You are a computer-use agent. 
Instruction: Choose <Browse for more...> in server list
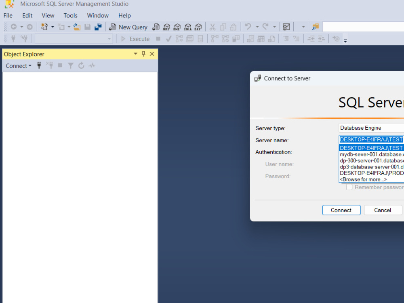point(371,179)
